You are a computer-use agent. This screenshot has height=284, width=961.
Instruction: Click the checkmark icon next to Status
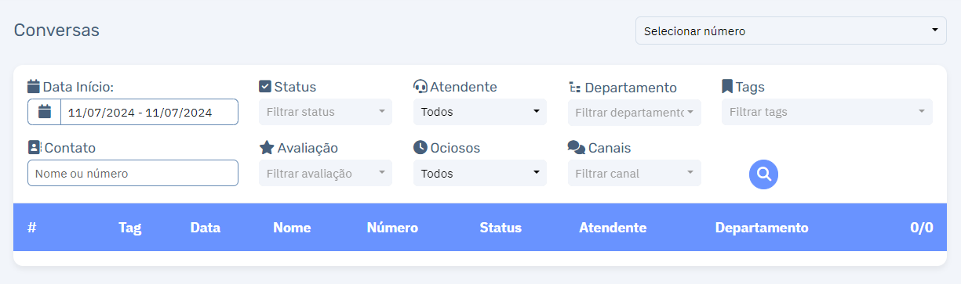point(265,86)
